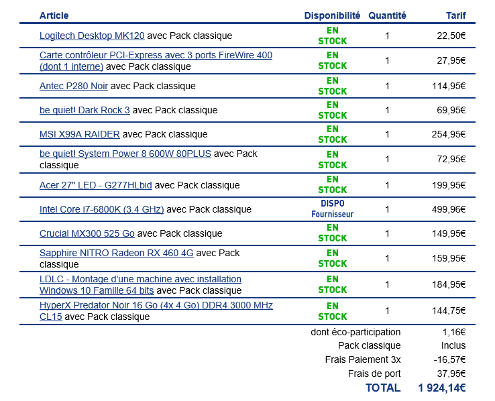
Task: Open the be quiet! System Power 8 600W link
Action: pos(125,154)
